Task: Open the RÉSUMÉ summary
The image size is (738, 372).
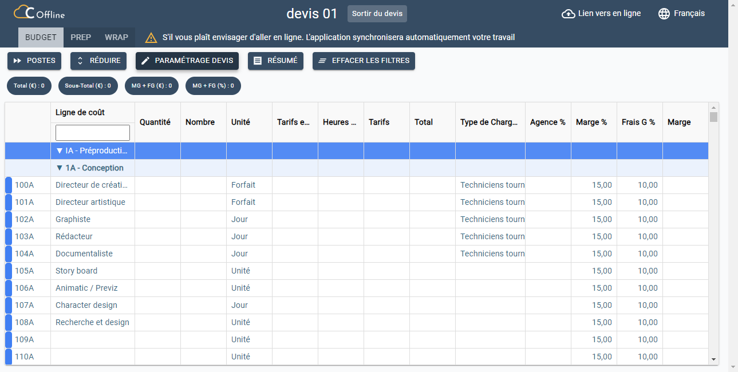Action: coord(275,61)
